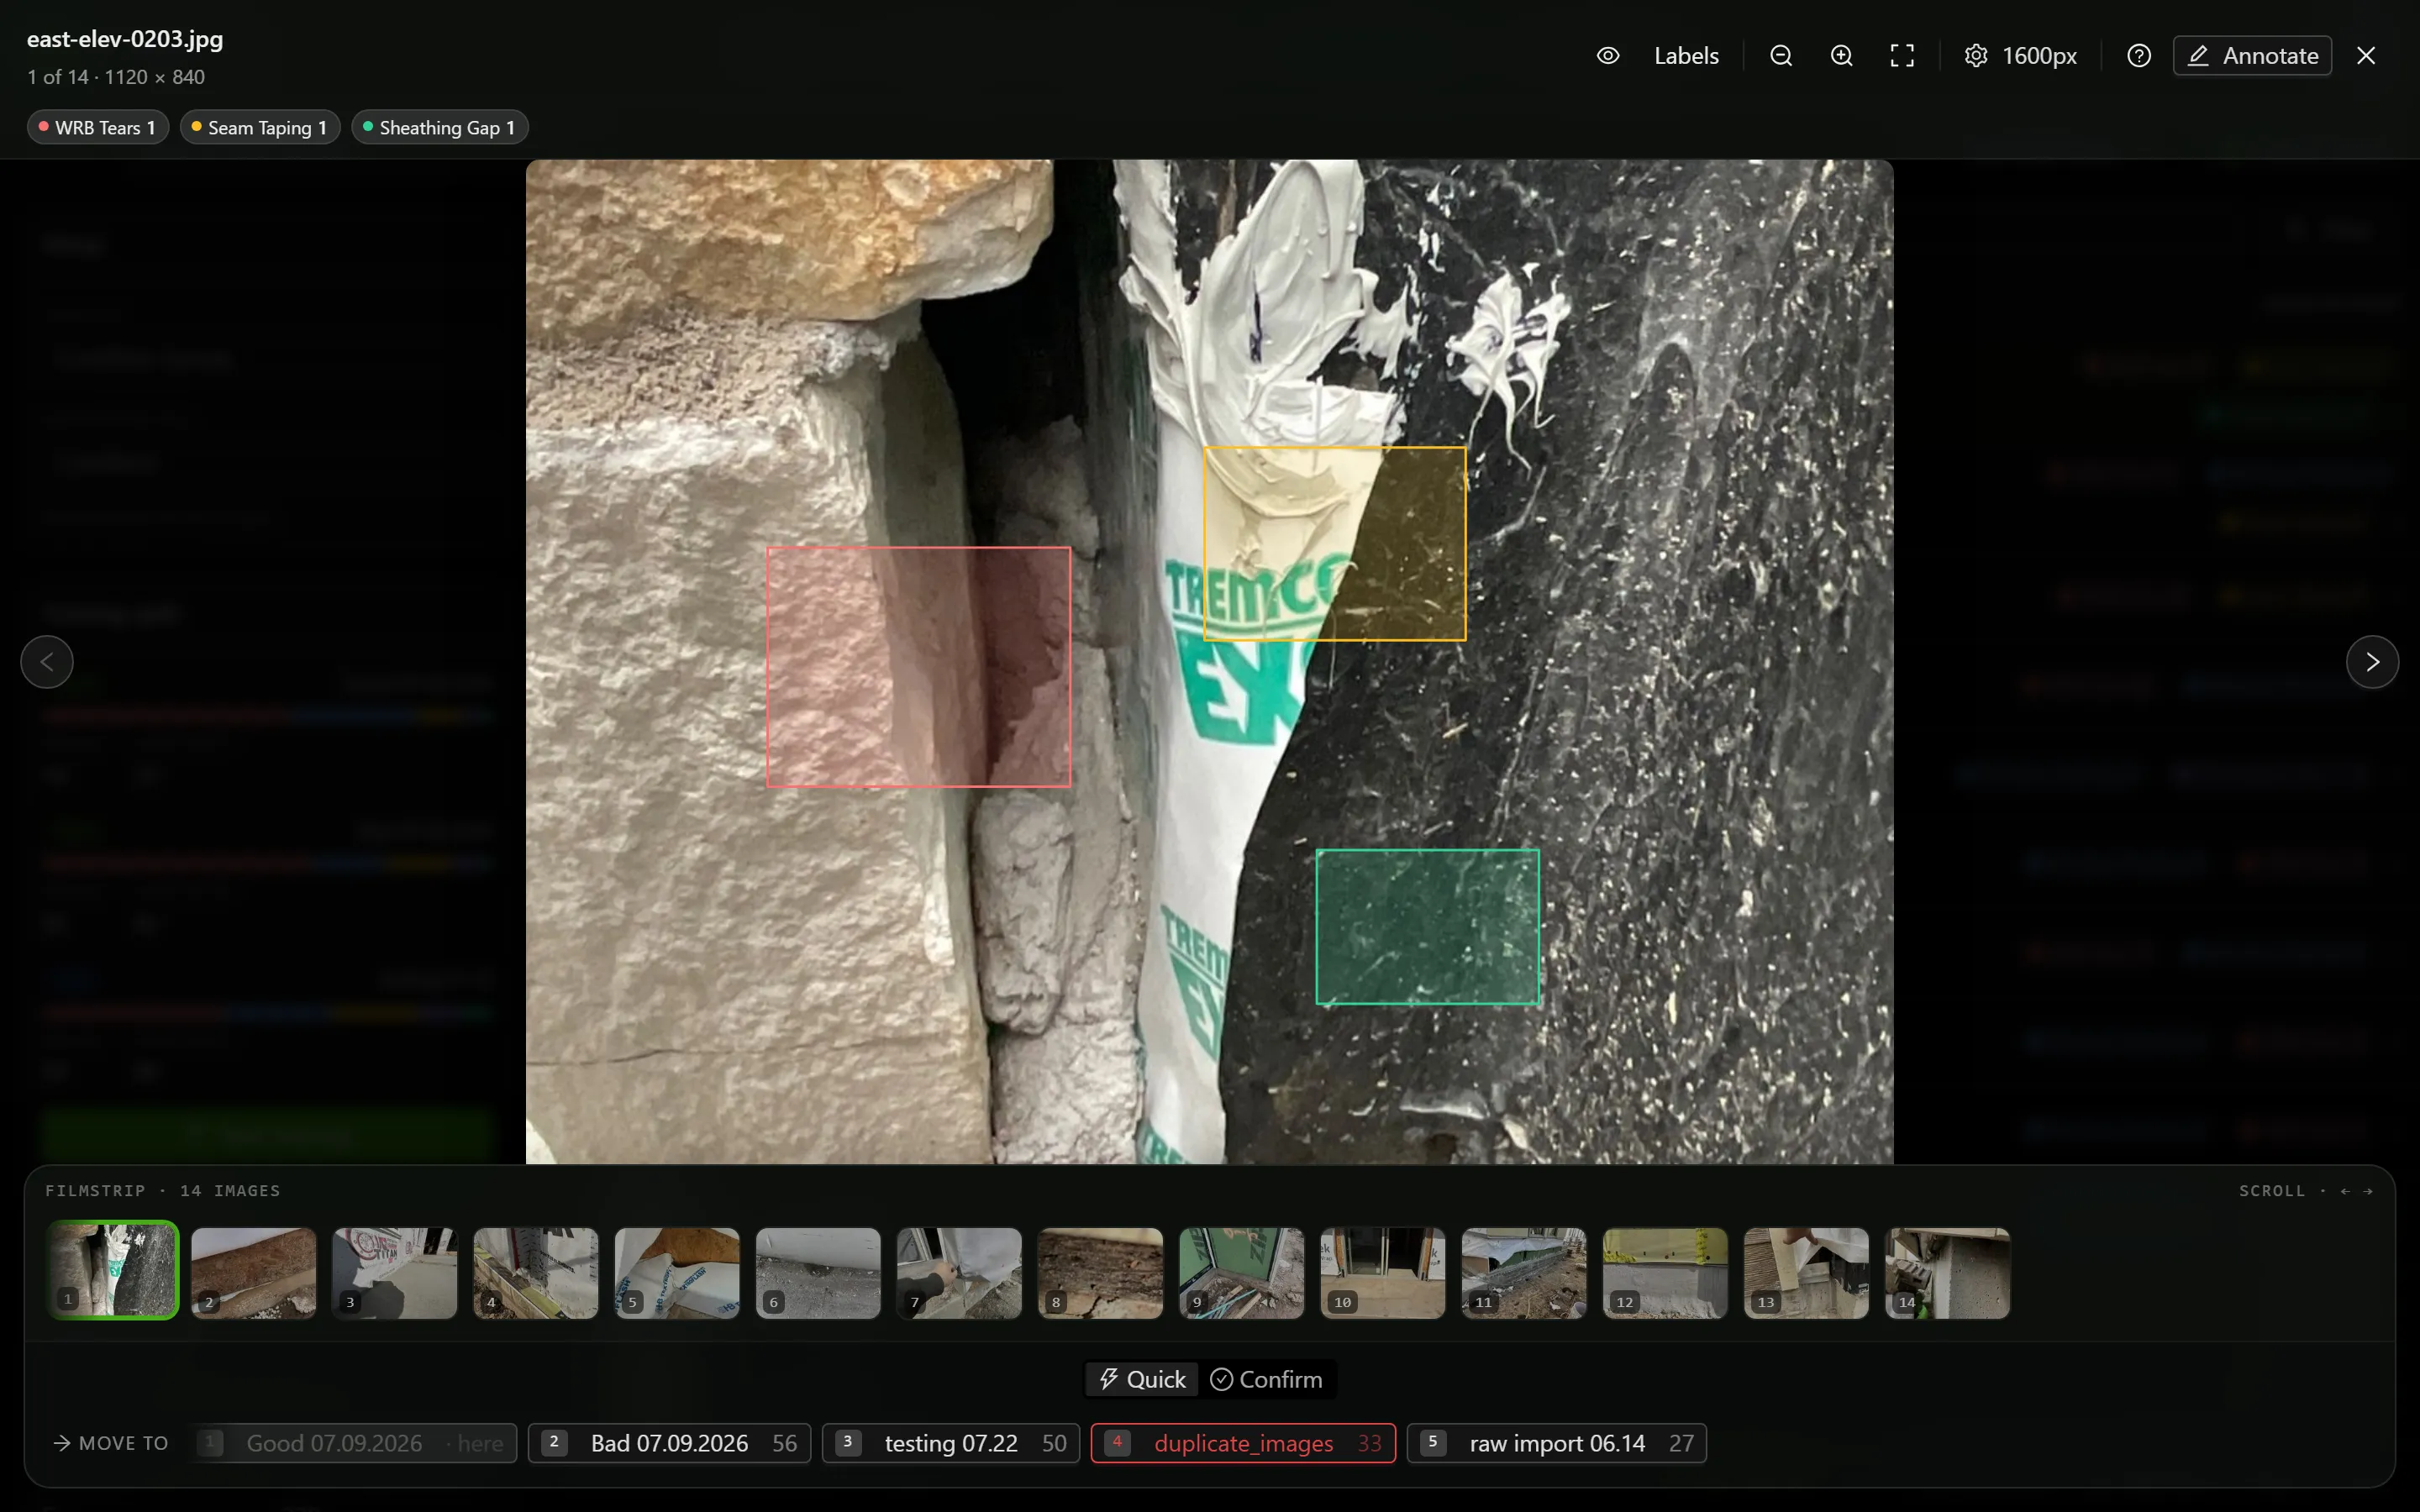Move image to raw import 06.14 folder
The image size is (2420, 1512).
[x=1557, y=1443]
